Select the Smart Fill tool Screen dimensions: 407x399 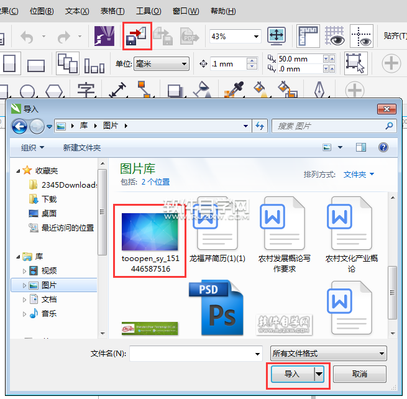click(288, 89)
